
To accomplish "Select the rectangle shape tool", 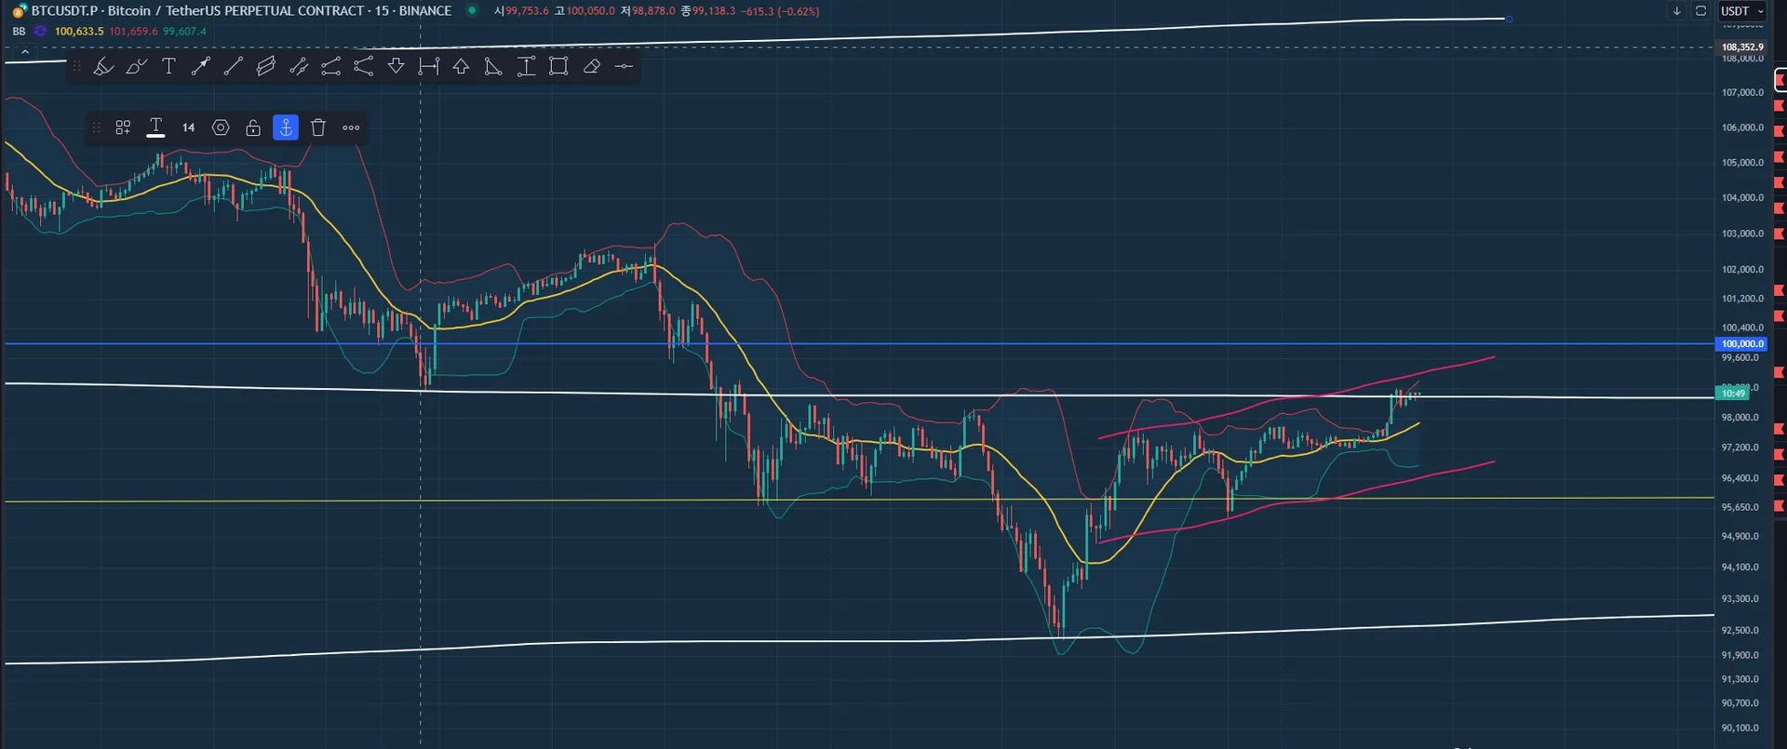I will (x=558, y=66).
